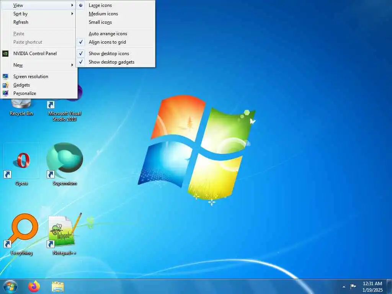Screen dimensions: 392x294
Task: Toggle Show desktop icons
Action: tap(116, 54)
